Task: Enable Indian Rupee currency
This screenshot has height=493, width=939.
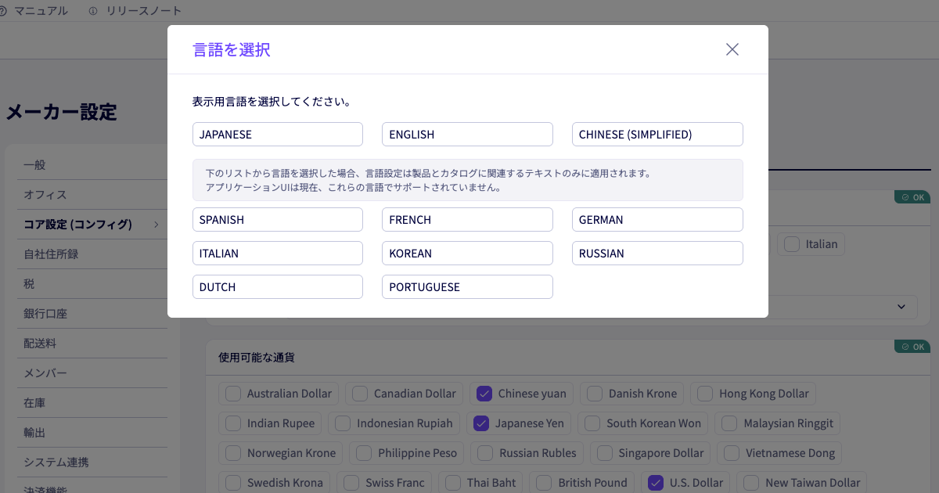Action: tap(233, 423)
